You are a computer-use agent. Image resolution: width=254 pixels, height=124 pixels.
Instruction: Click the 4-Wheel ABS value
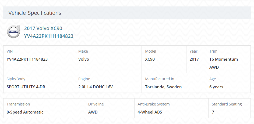pyautogui.click(x=150, y=112)
